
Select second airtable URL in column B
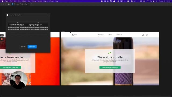pyautogui.click(x=38, y=29)
